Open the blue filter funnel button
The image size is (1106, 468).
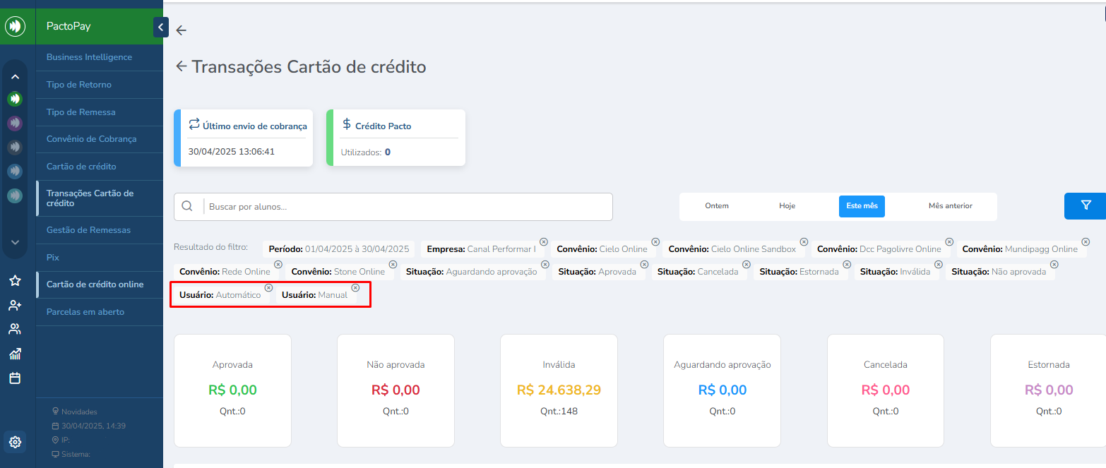coord(1086,205)
